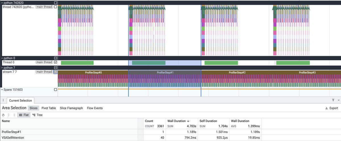Open the Current Selection tab
Viewport: 341px width, 141px height.
(x=20, y=100)
